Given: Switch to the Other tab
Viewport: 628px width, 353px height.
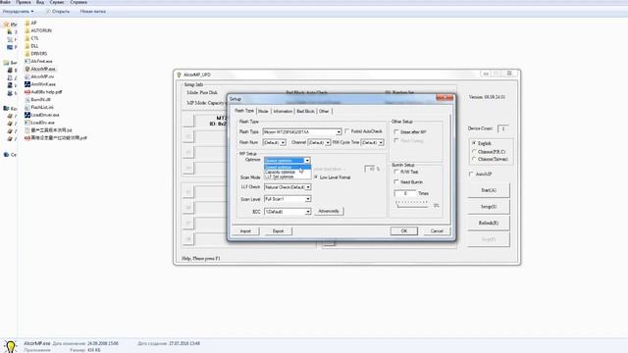Looking at the screenshot, I should point(324,111).
